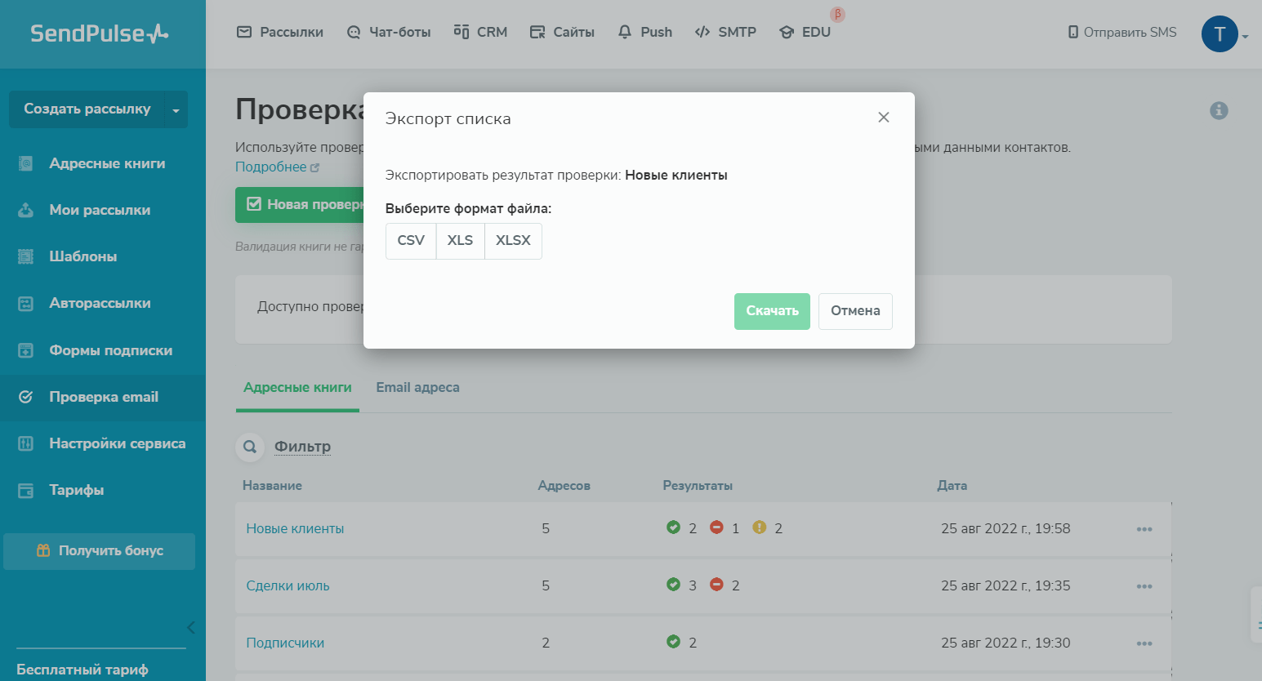Collapse the sidebar using the chevron
1262x681 pixels.
190,627
